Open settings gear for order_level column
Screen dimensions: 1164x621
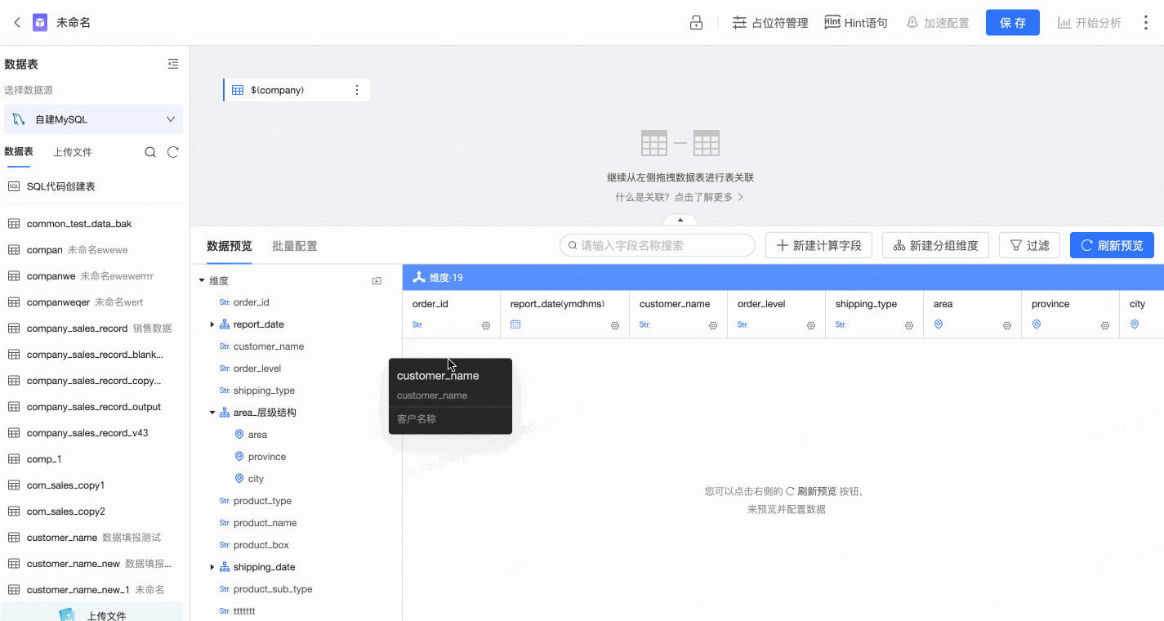point(811,325)
